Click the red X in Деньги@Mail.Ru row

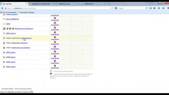[55, 18]
